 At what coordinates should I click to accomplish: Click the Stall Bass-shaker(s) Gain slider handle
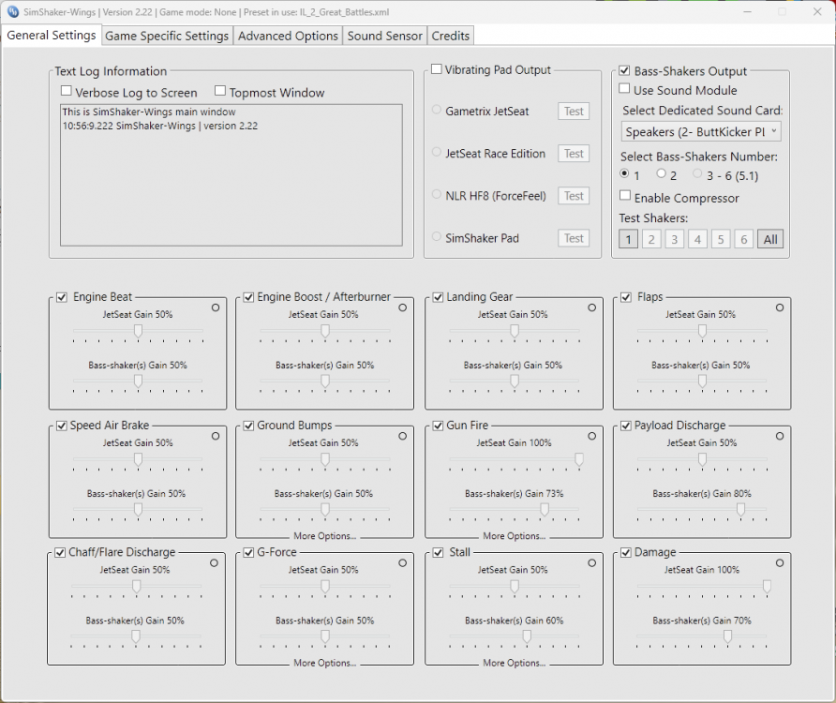click(527, 636)
